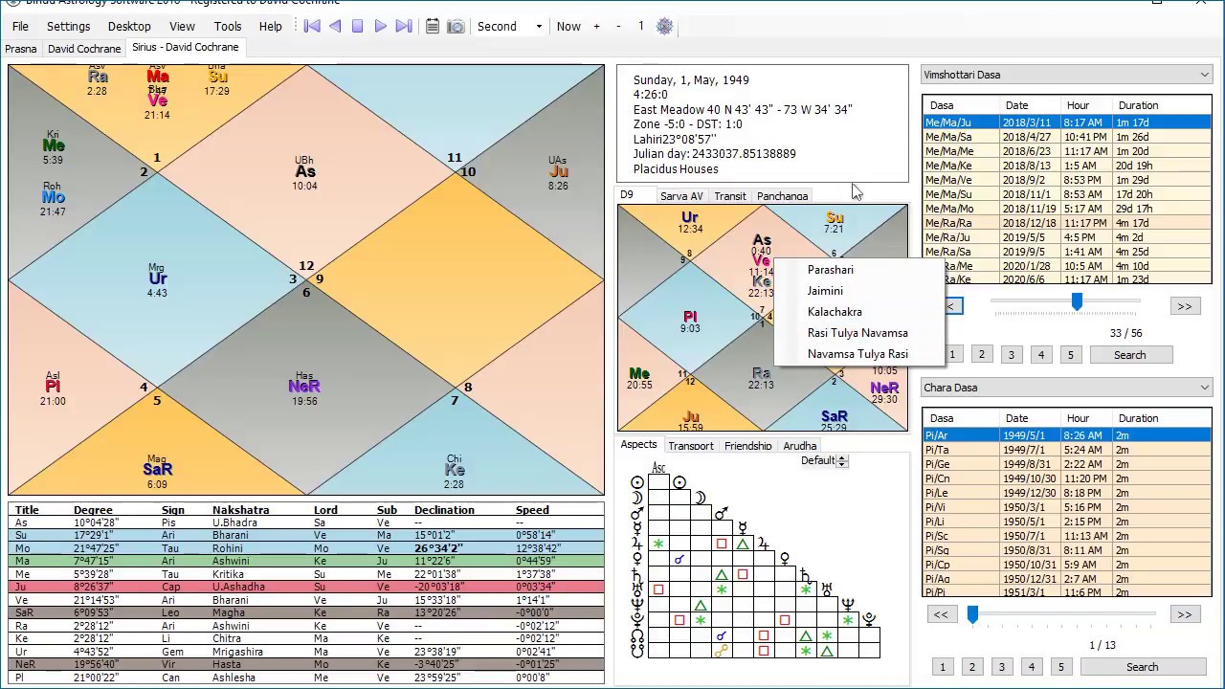Open the calendar notepad icon in toolbar

(433, 26)
